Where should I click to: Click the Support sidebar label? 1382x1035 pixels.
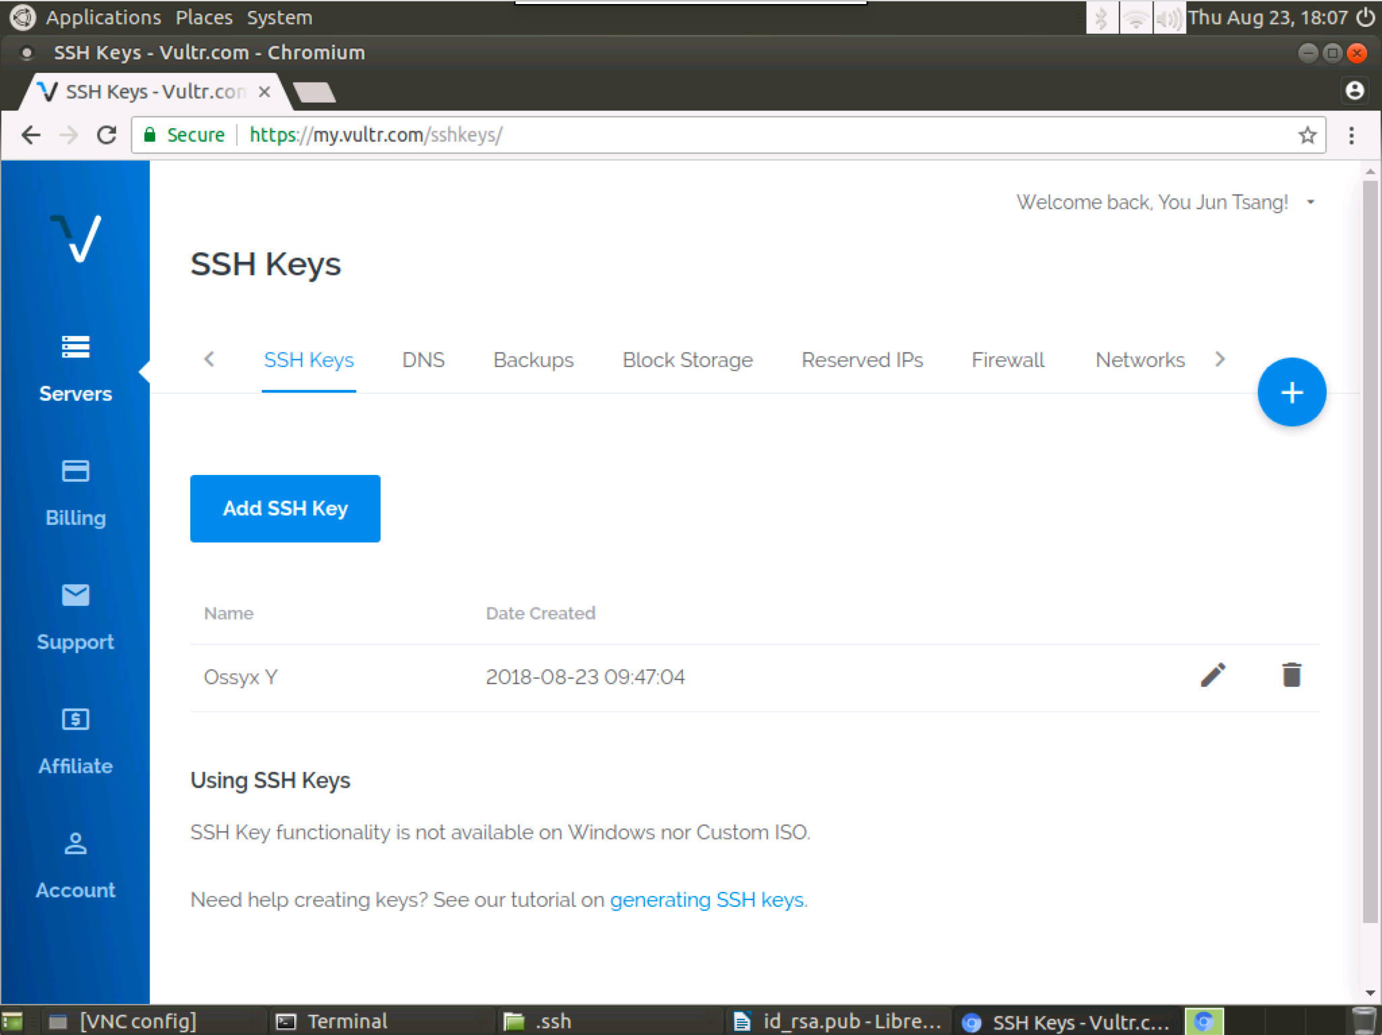(x=76, y=642)
